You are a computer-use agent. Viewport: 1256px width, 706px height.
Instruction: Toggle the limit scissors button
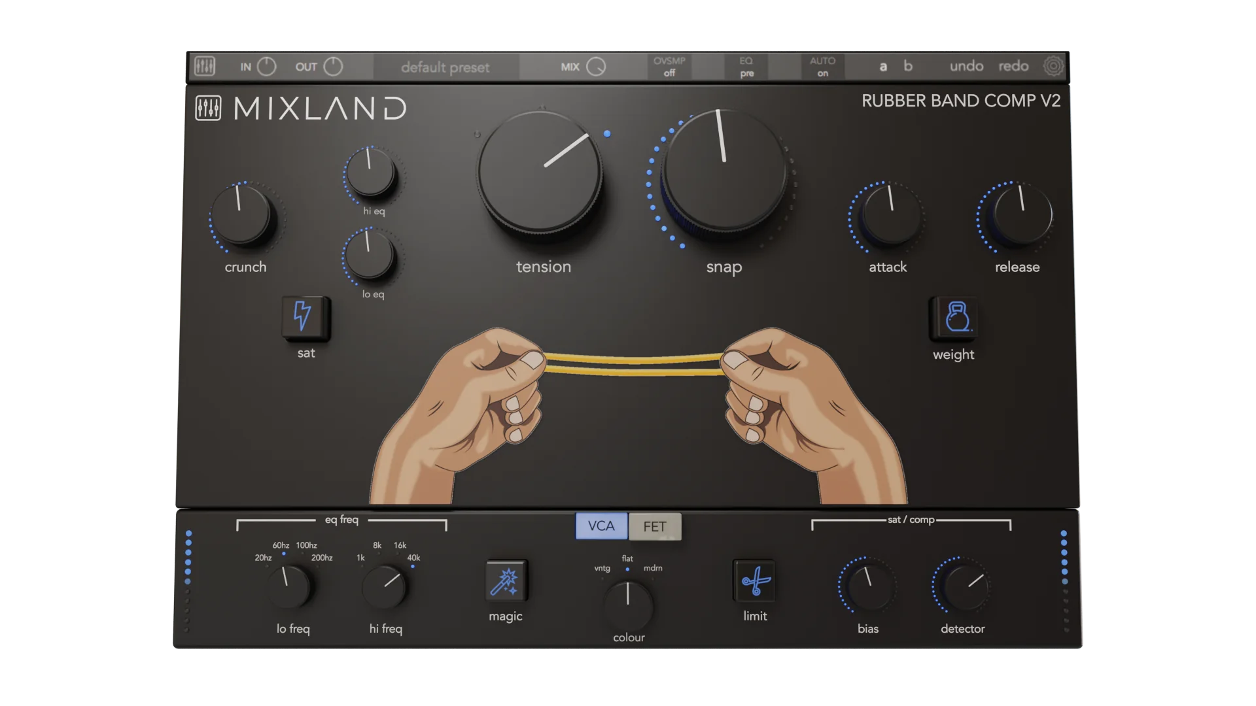(754, 580)
